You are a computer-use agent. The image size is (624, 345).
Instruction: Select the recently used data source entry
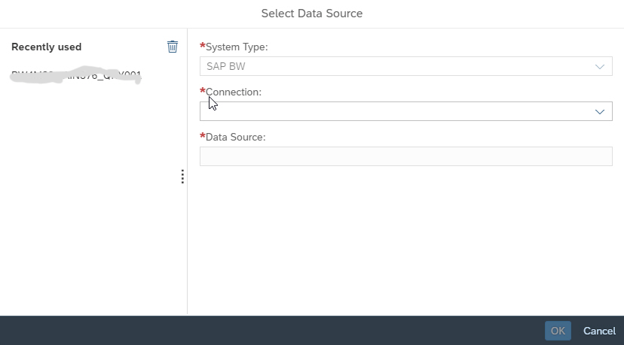[x=76, y=76]
